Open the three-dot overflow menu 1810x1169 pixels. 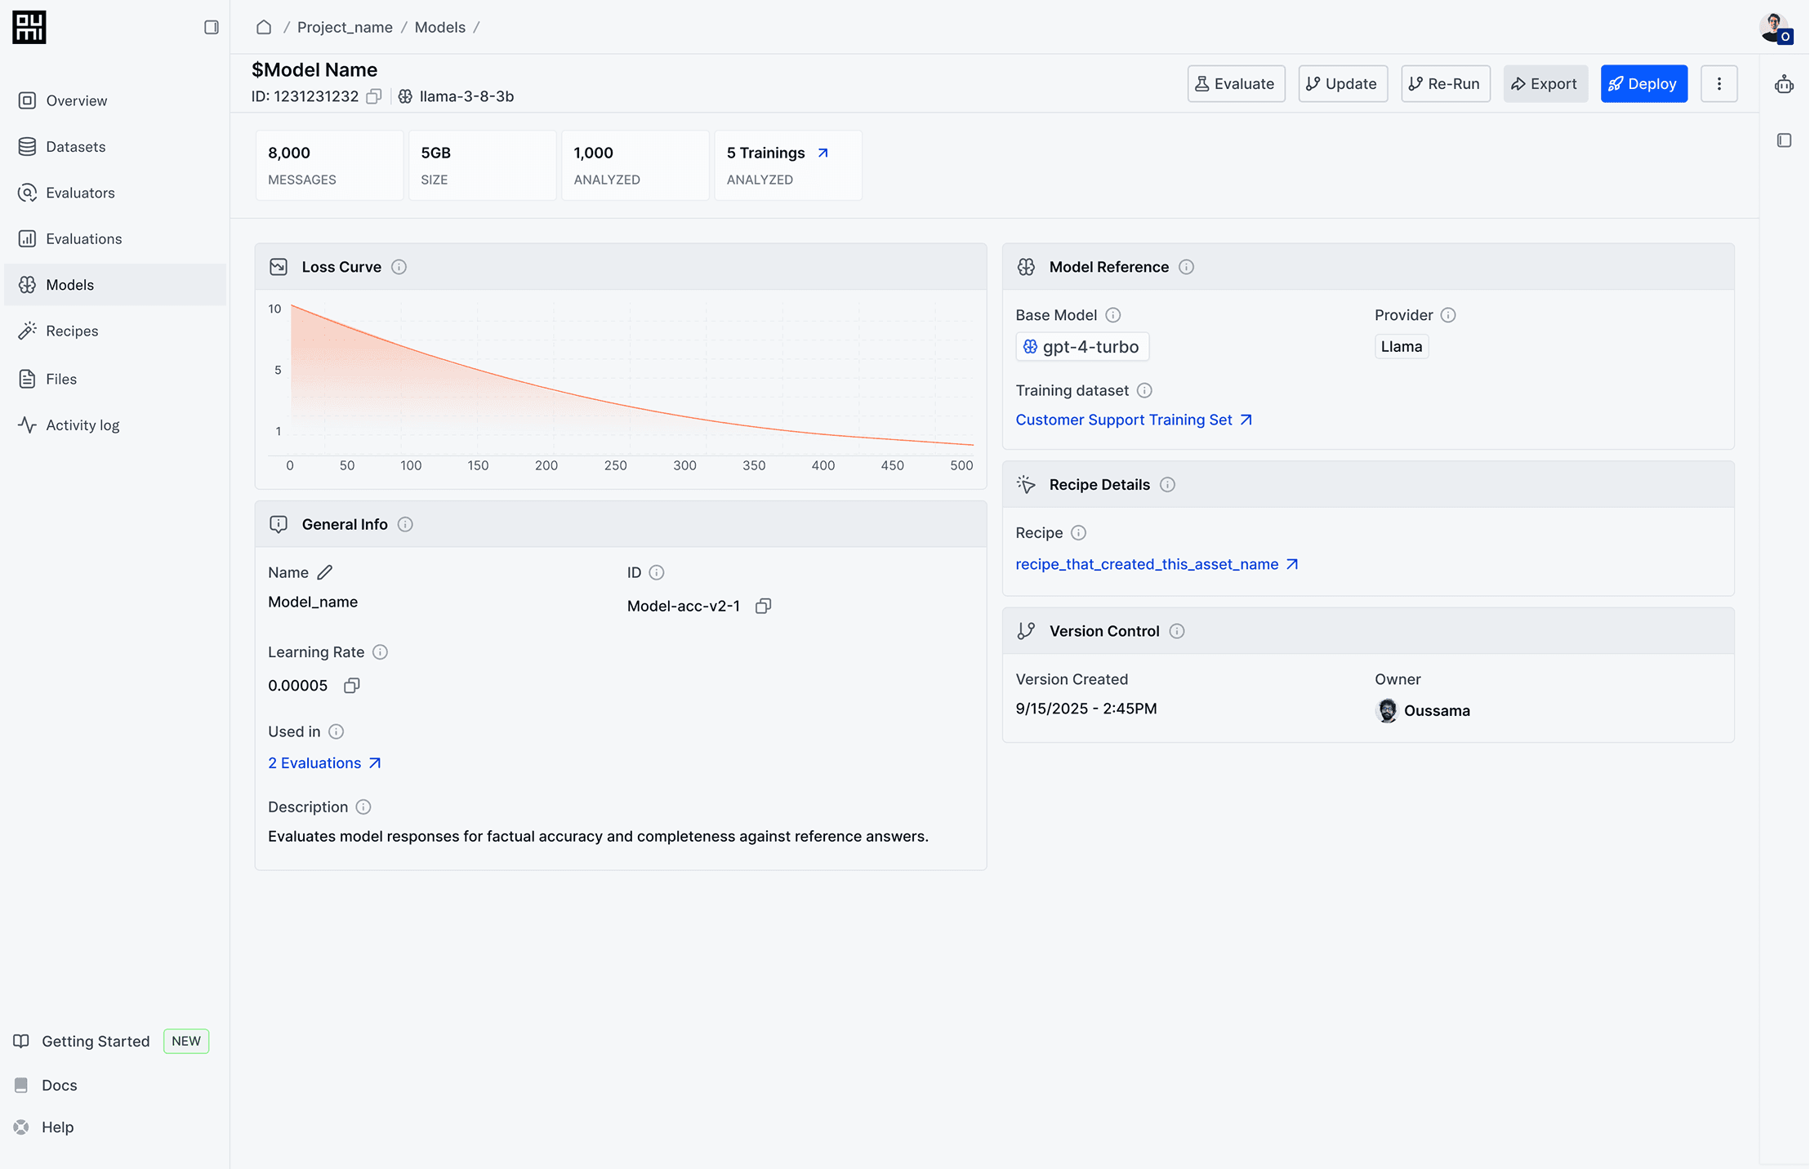(x=1719, y=83)
